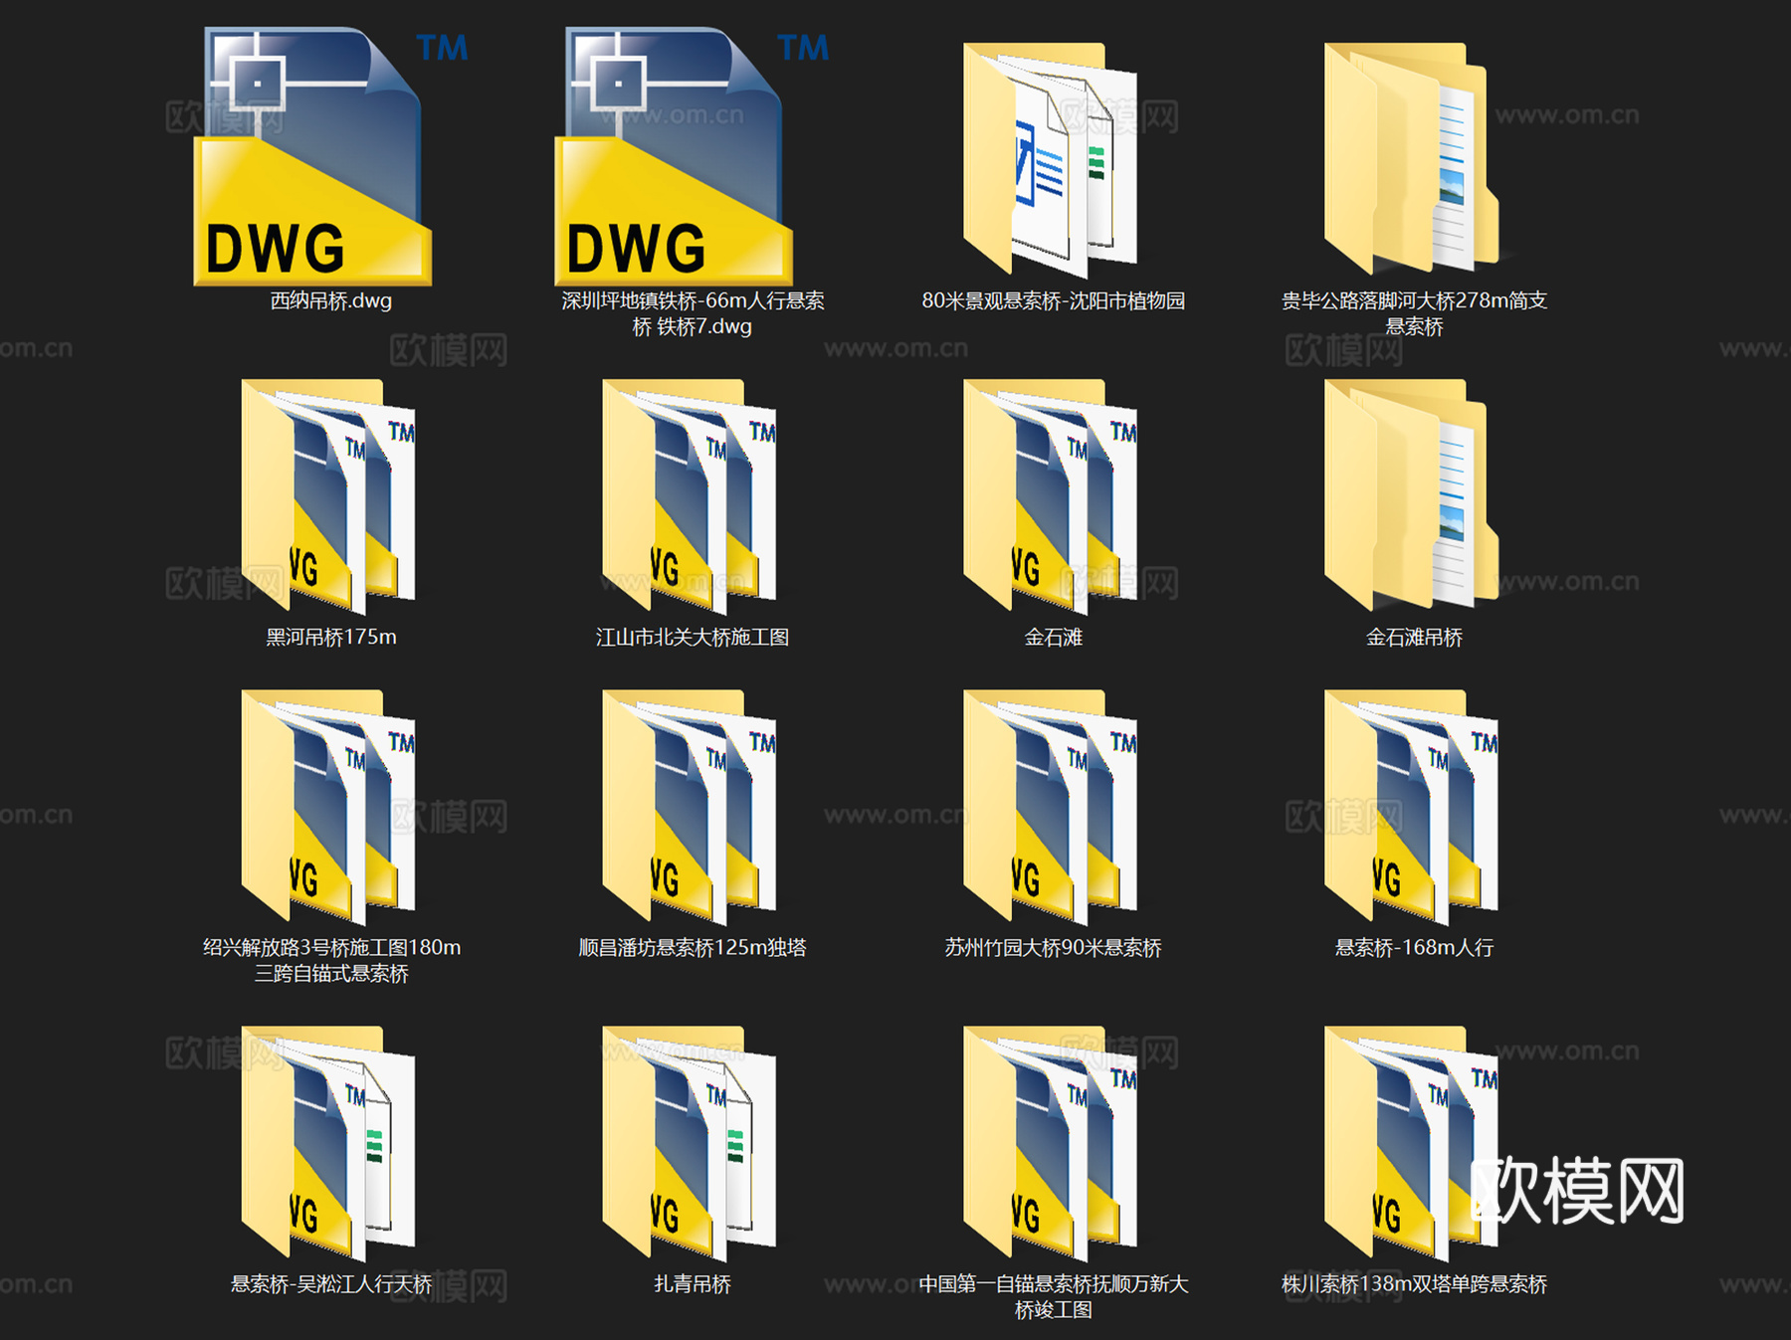Screen dimensions: 1791x1340
Task: Open the 黑河吊桥175m folder icon
Action: click(328, 495)
